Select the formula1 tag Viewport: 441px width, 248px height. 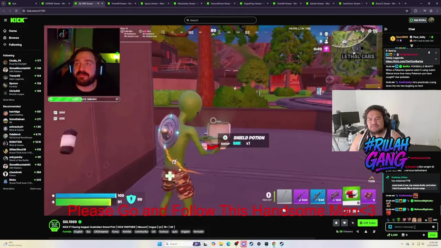(x=198, y=232)
